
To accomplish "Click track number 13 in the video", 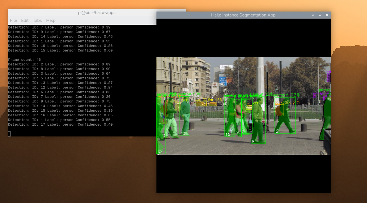I will tap(183, 133).
